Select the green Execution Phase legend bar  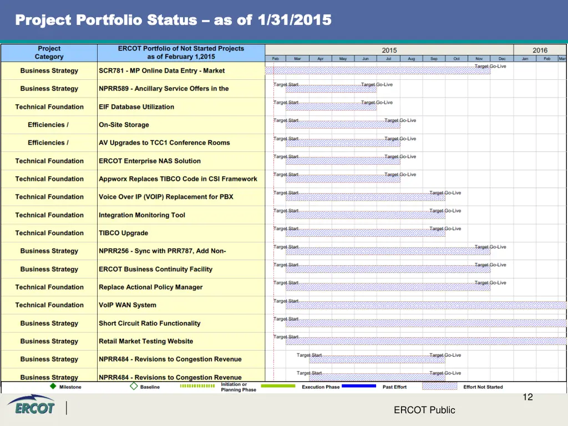[x=278, y=386]
